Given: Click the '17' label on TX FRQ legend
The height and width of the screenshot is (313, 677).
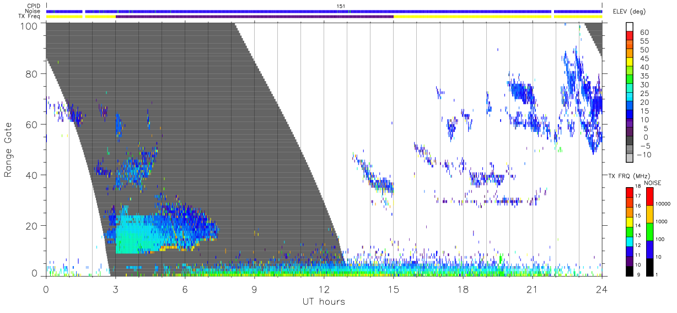Looking at the screenshot, I should click(x=638, y=196).
